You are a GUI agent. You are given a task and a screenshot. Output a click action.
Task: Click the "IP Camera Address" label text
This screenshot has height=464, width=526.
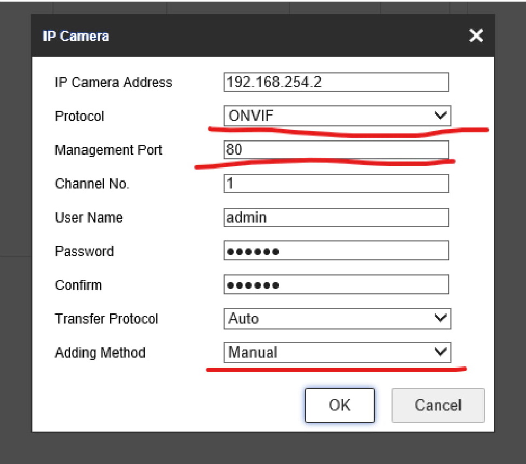coord(113,83)
